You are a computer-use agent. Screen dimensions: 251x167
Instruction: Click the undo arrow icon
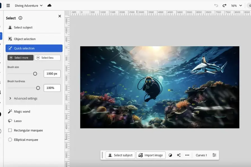(x=216, y=6)
